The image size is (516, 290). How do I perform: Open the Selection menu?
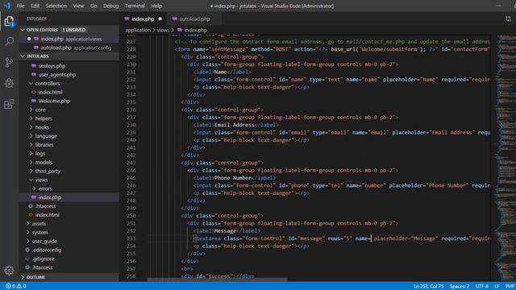coord(56,6)
